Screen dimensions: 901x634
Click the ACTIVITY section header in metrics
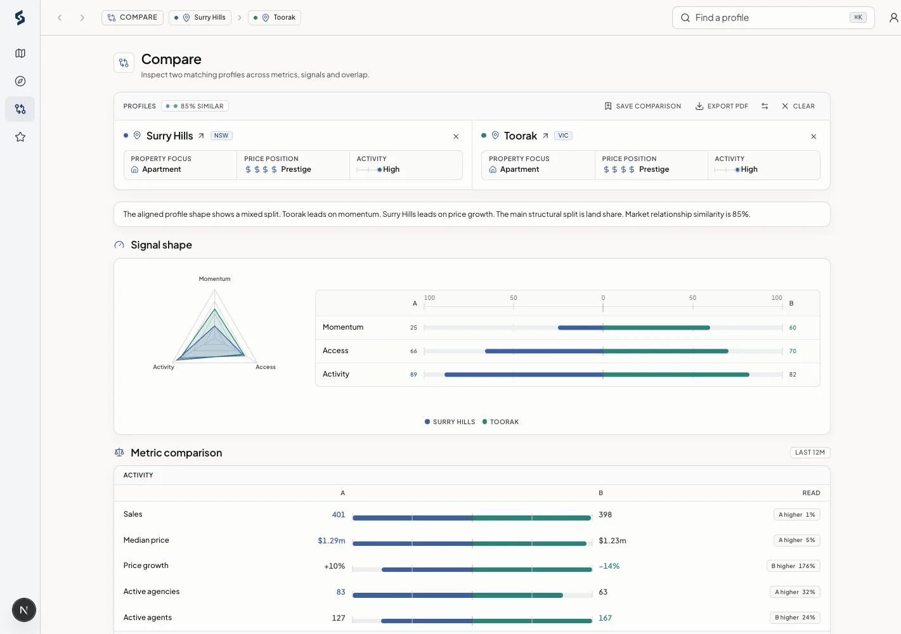pyautogui.click(x=138, y=475)
